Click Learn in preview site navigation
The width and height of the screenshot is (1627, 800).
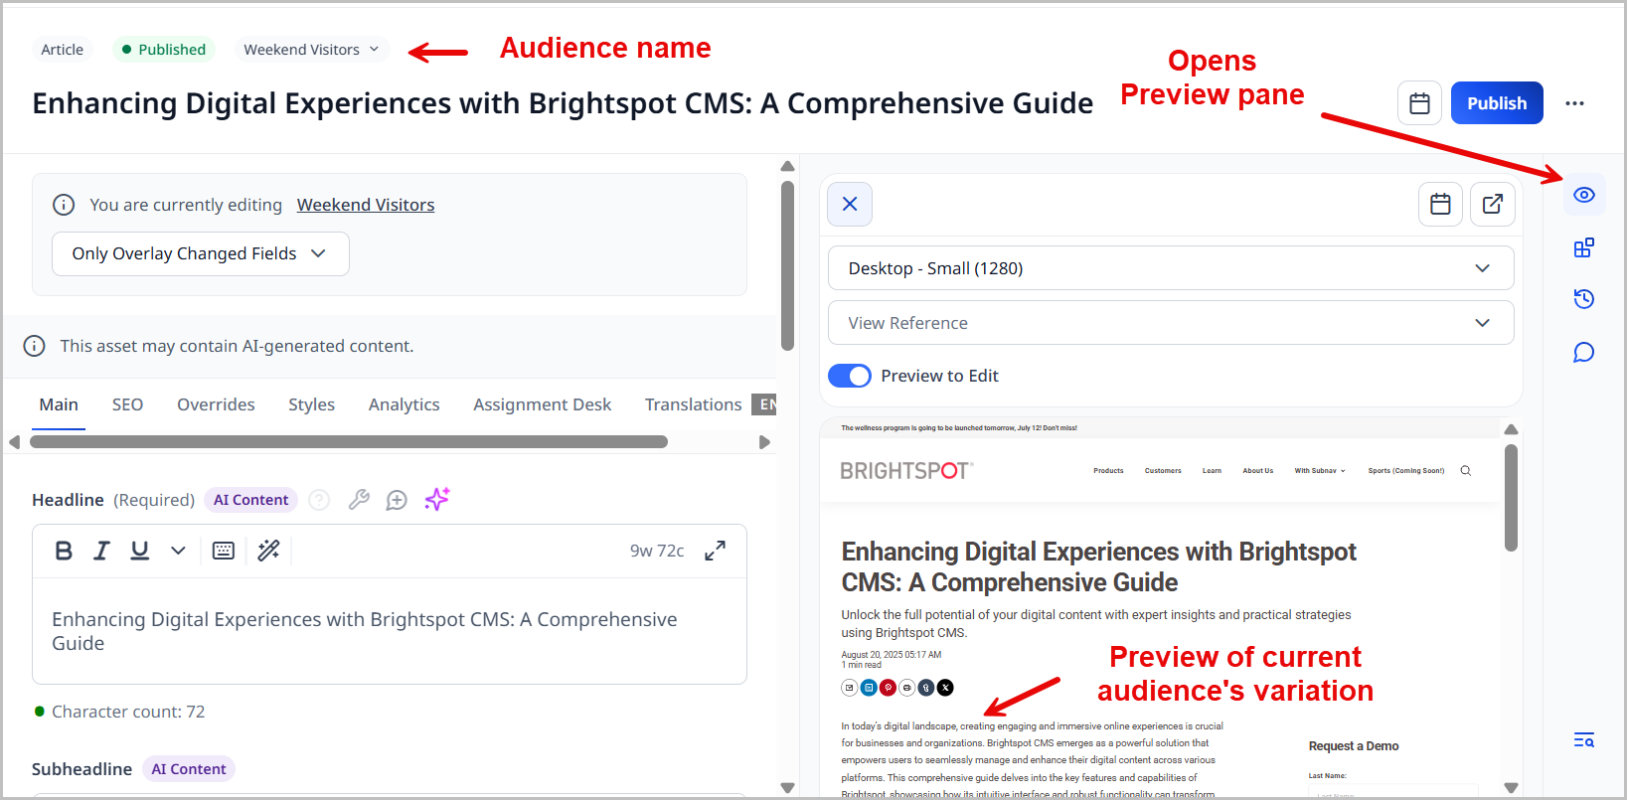point(1212,471)
